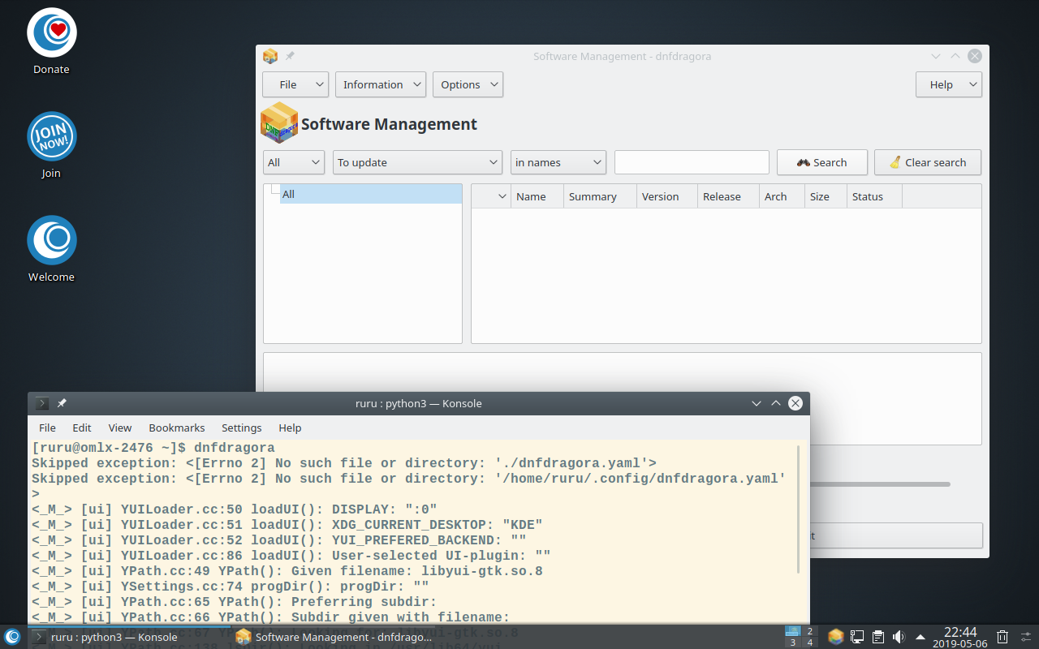Minimize the Konsole window

pyautogui.click(x=757, y=403)
